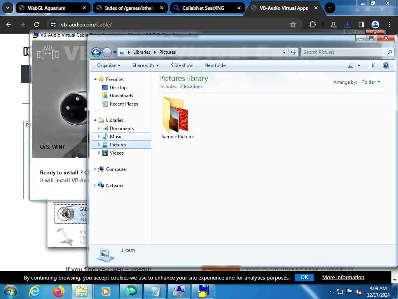The image size is (398, 299).
Task: Collapse the Favorites tree group
Action: [95, 79]
